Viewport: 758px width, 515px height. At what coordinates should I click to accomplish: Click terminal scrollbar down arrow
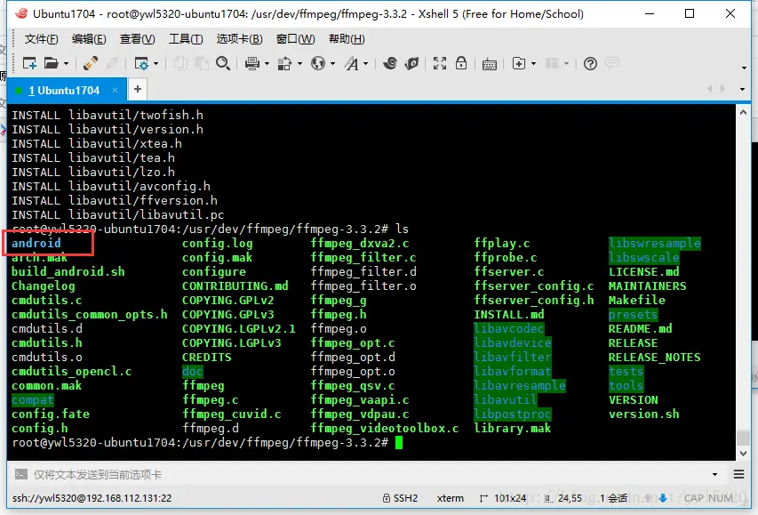coord(743,454)
